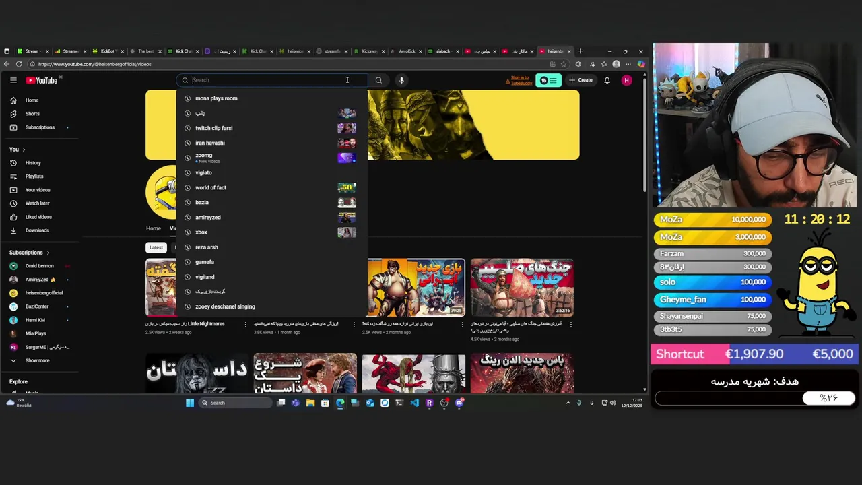The image size is (862, 485).
Task: Open Liked videos list
Action: pos(38,217)
